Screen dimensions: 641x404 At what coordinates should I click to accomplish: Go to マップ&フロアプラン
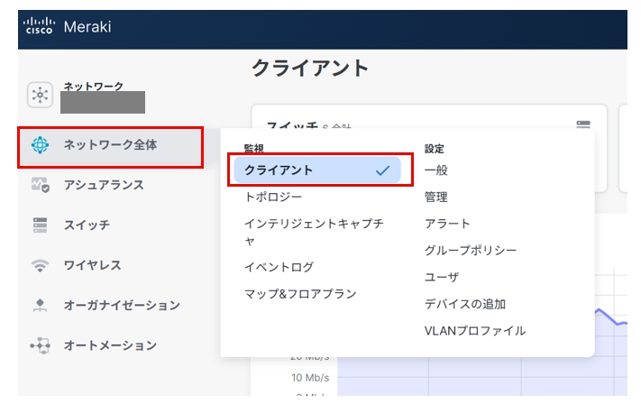point(300,294)
